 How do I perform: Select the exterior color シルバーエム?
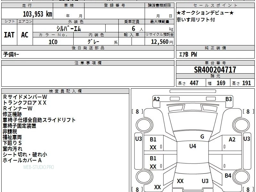(x=69, y=29)
